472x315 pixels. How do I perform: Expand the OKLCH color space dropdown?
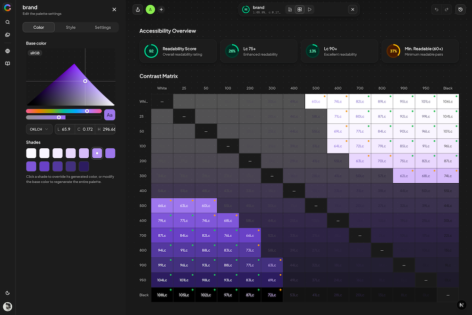[x=39, y=129]
